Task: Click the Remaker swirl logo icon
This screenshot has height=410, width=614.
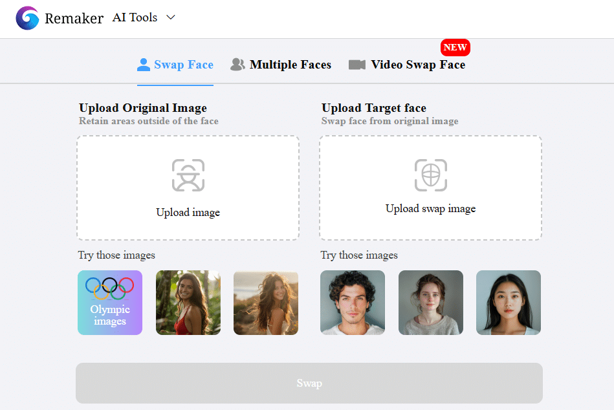Action: click(x=27, y=18)
